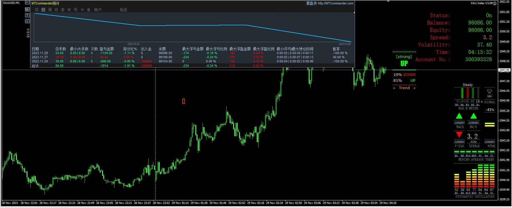
Task: Click the 29 Nov 02:34 time axis label
Action: (x=274, y=203)
